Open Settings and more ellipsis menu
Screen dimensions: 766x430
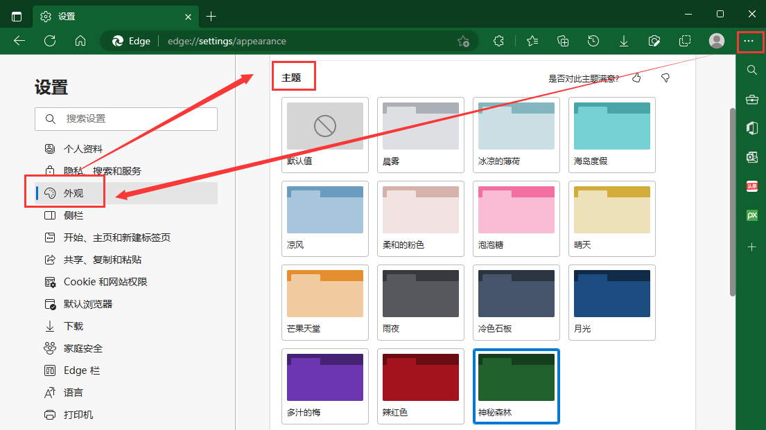point(748,41)
